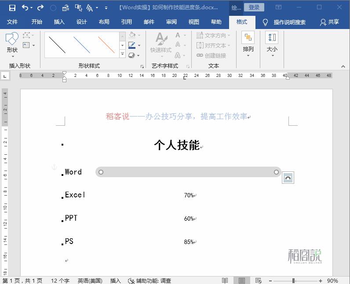Click the 共享 share button
350x284 pixels.
(x=329, y=22)
